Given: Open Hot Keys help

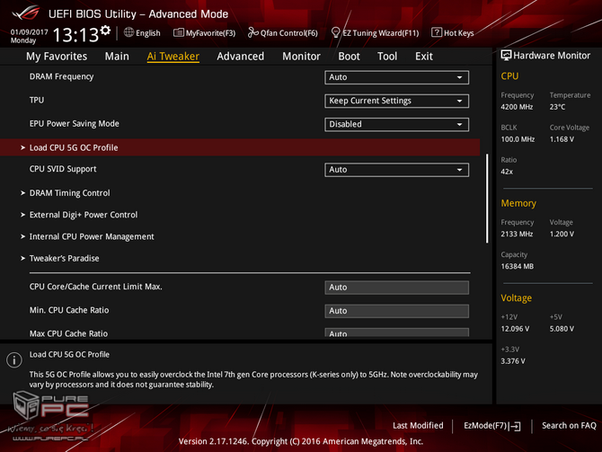Looking at the screenshot, I should (453, 33).
